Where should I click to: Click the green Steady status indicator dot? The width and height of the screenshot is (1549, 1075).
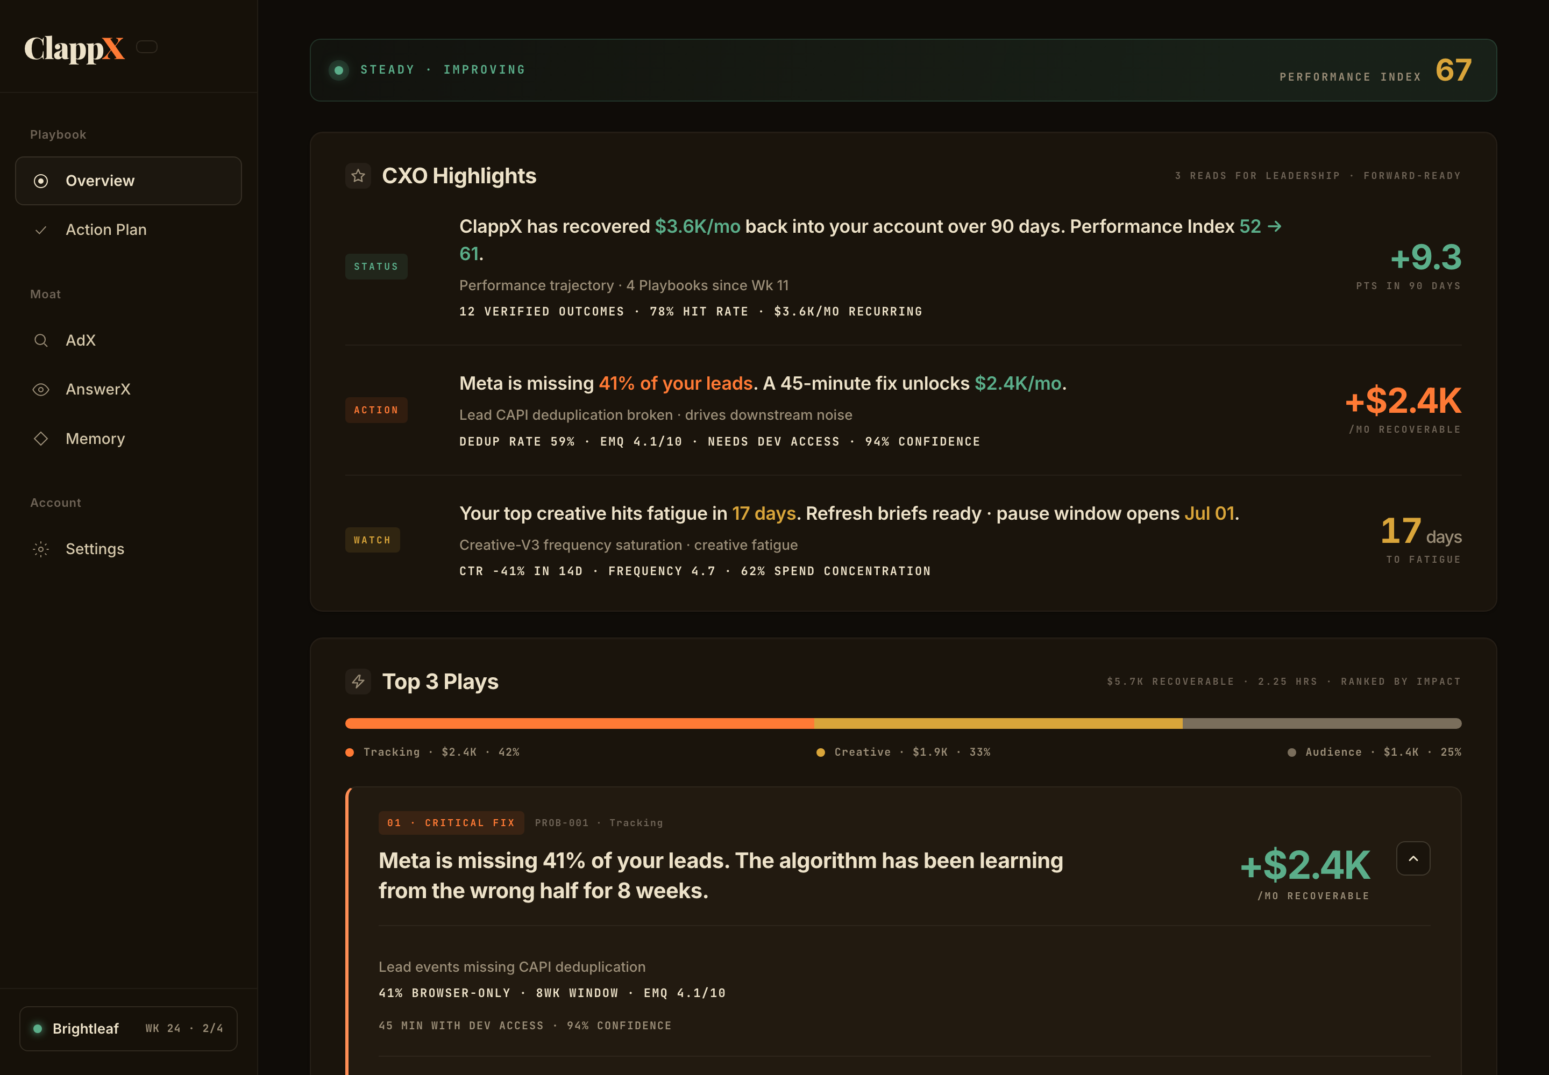click(x=339, y=70)
